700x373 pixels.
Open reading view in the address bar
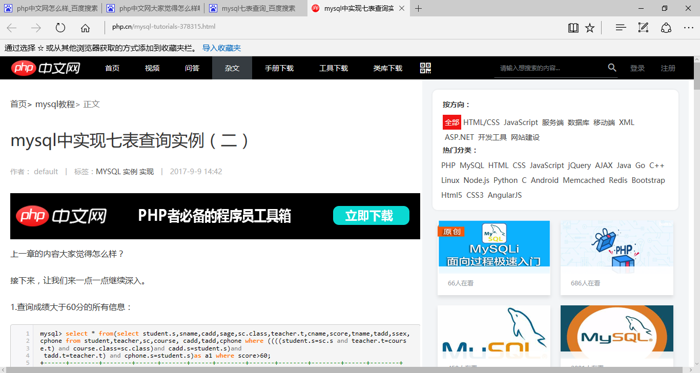point(573,28)
